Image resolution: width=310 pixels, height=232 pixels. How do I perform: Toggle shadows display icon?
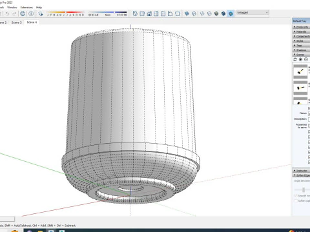pyautogui.click(x=41, y=14)
